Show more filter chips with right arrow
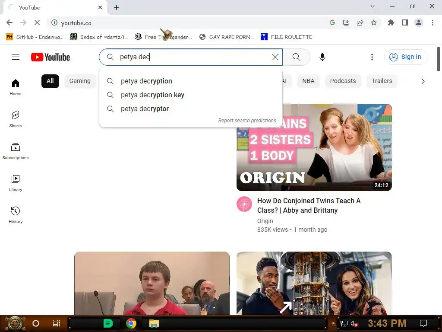Image resolution: width=442 pixels, height=332 pixels. (x=423, y=81)
